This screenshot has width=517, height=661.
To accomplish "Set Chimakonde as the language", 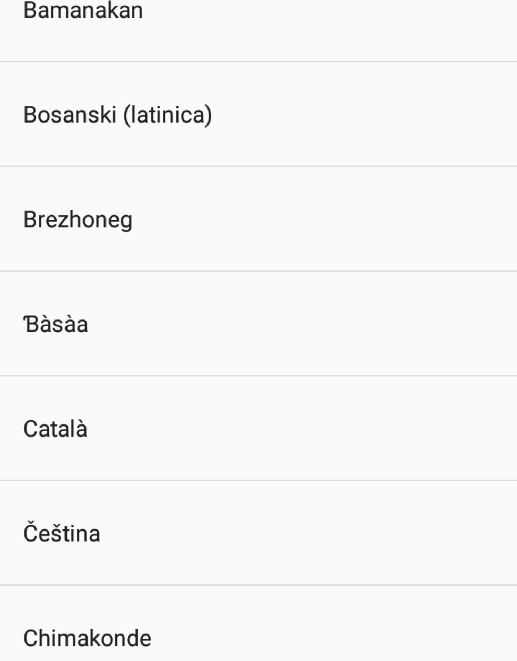I will (87, 638).
